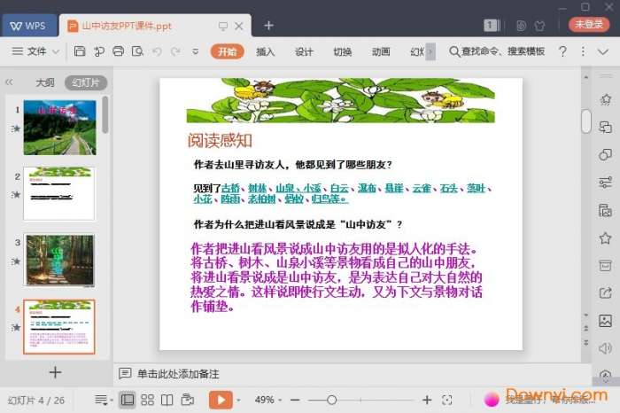The width and height of the screenshot is (620, 413).
Task: Switch to Normal view in status bar
Action: coord(128,400)
